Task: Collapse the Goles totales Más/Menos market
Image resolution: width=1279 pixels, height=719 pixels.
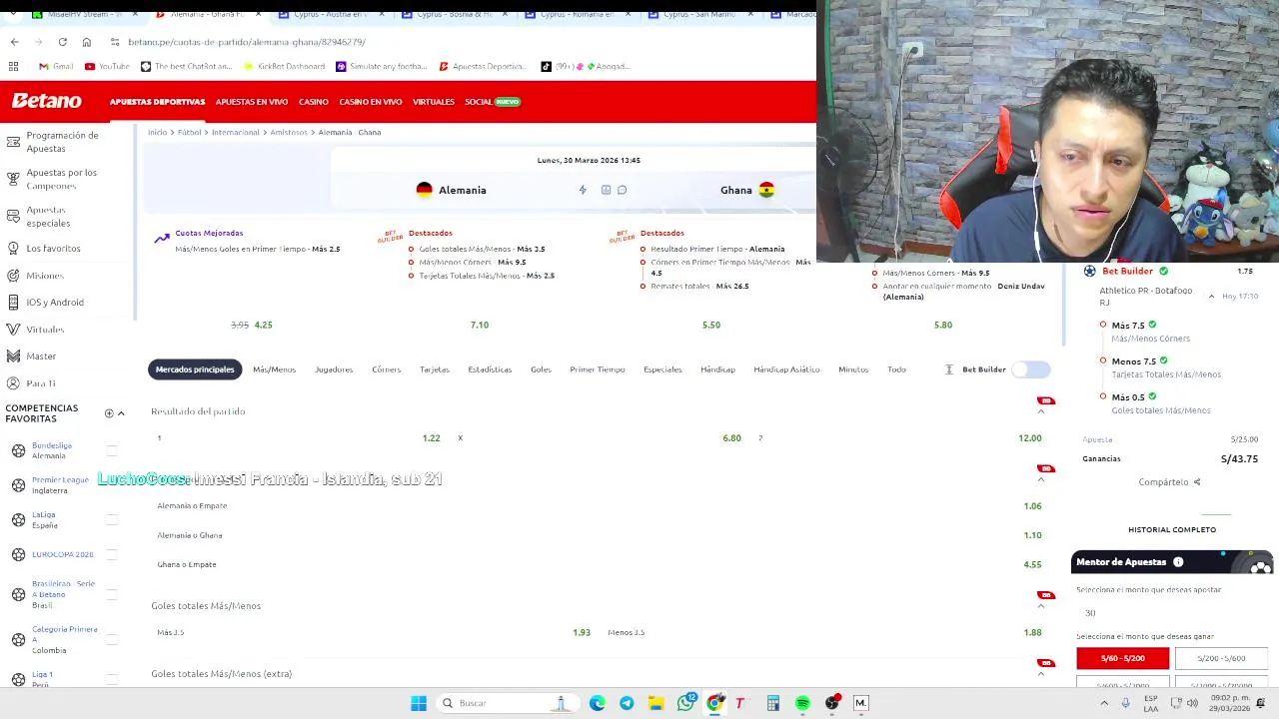Action: pyautogui.click(x=1041, y=606)
